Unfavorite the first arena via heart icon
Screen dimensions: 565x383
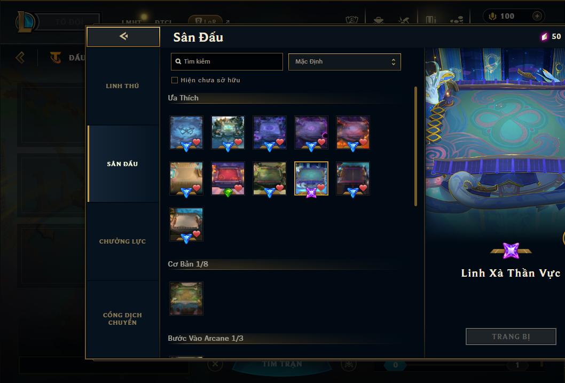click(x=197, y=142)
